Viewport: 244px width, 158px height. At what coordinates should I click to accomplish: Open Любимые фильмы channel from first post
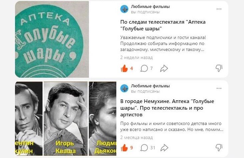pyautogui.click(x=150, y=7)
